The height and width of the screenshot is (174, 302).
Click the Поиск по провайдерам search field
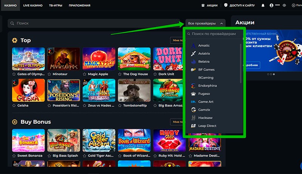pos(213,34)
